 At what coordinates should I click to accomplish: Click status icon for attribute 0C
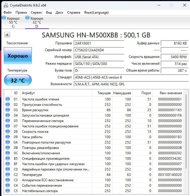[8, 153]
